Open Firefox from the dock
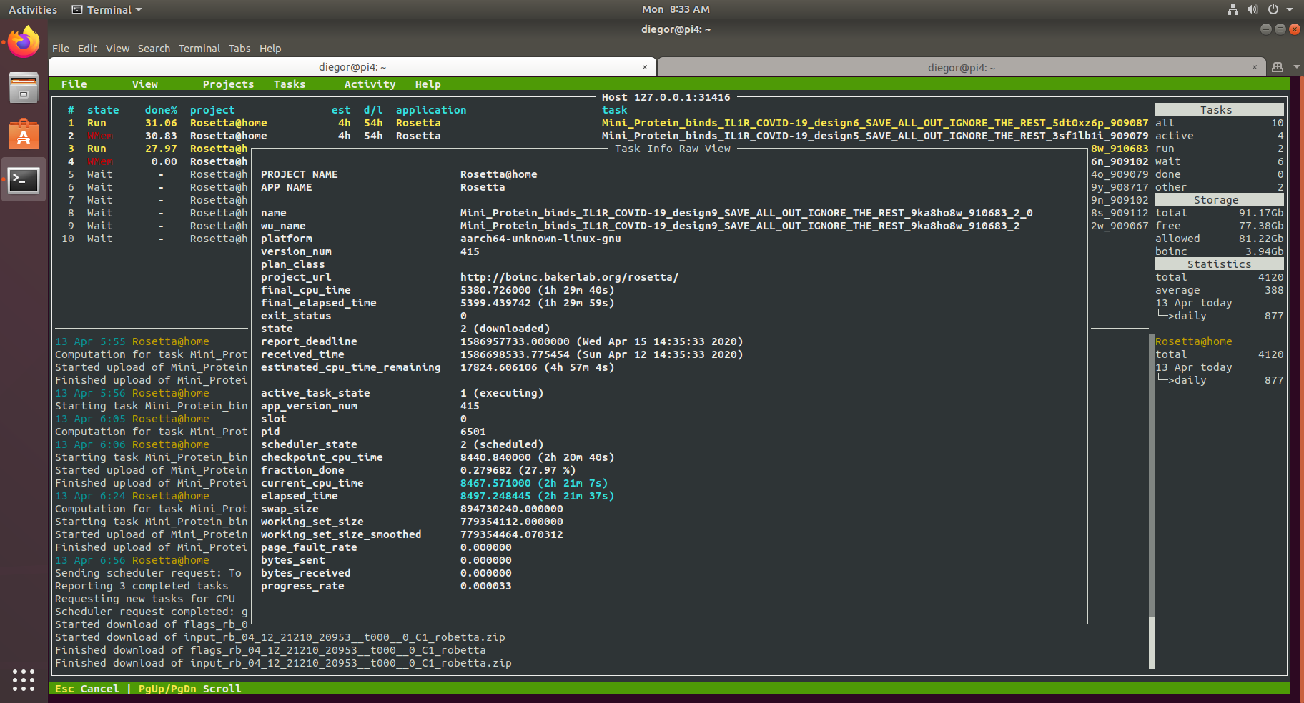Viewport: 1304px width, 703px height. pos(24,42)
